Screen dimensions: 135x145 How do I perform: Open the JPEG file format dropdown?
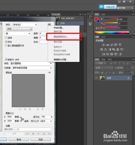click(x=19, y=29)
